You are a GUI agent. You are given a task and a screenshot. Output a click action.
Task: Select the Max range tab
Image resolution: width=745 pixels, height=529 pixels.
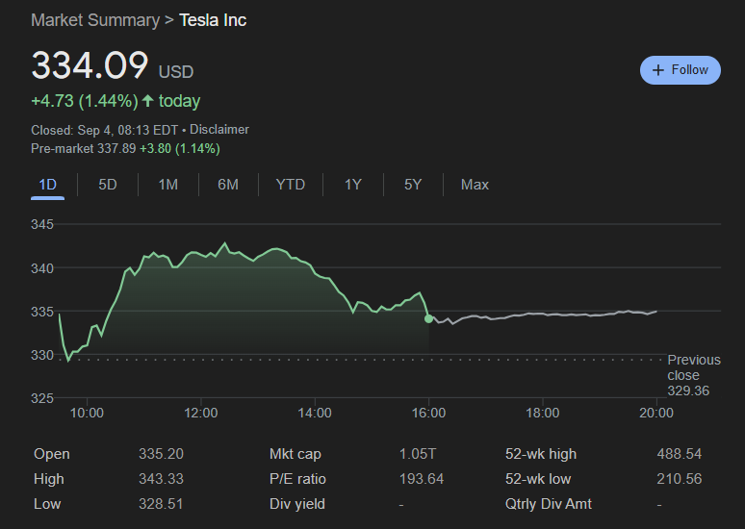pos(475,185)
